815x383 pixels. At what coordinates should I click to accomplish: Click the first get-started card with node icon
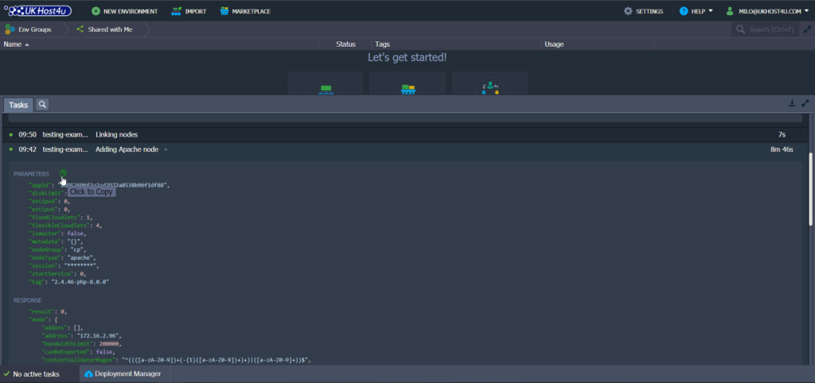click(x=326, y=83)
